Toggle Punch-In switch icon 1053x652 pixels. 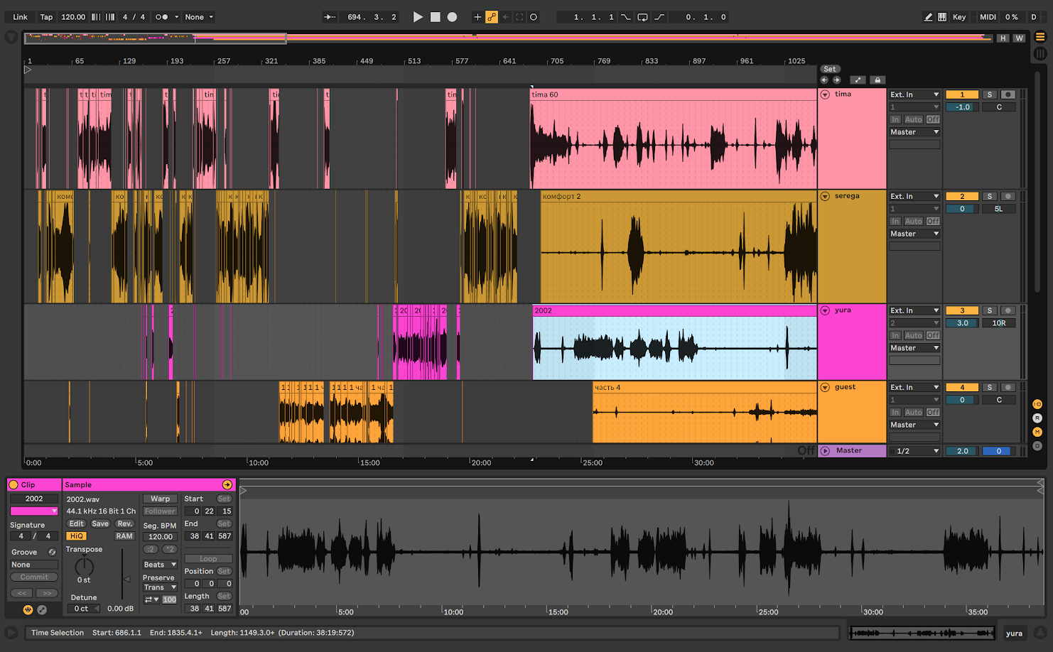click(x=626, y=17)
